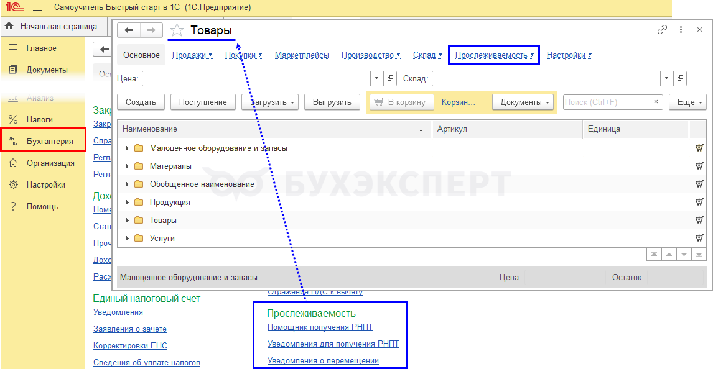Select the Артикул column header
The height and width of the screenshot is (369, 713).
tap(508, 129)
